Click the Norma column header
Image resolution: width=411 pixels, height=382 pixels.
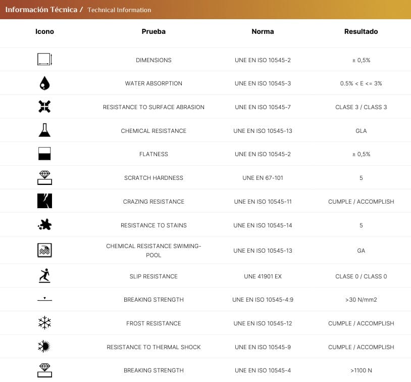point(263,31)
